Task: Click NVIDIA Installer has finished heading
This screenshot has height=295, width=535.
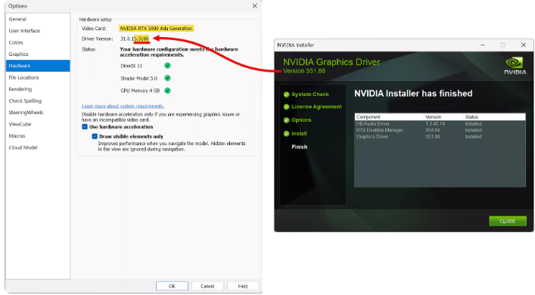Action: point(413,94)
